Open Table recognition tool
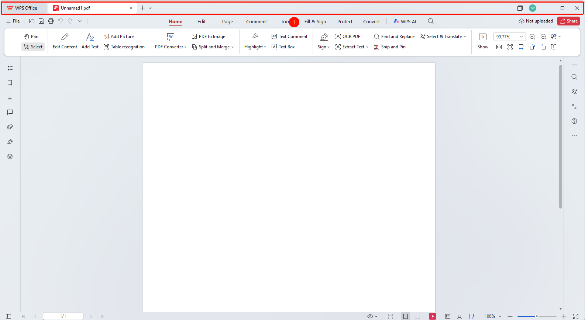This screenshot has height=320, width=585. pos(124,47)
